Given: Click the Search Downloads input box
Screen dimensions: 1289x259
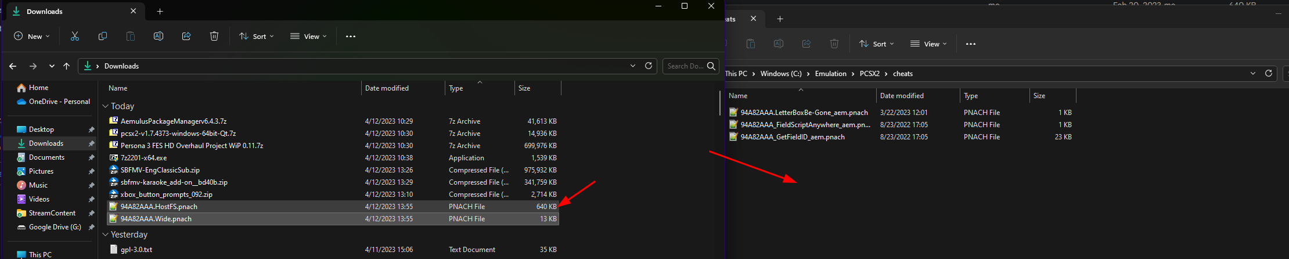Looking at the screenshot, I should [x=686, y=66].
